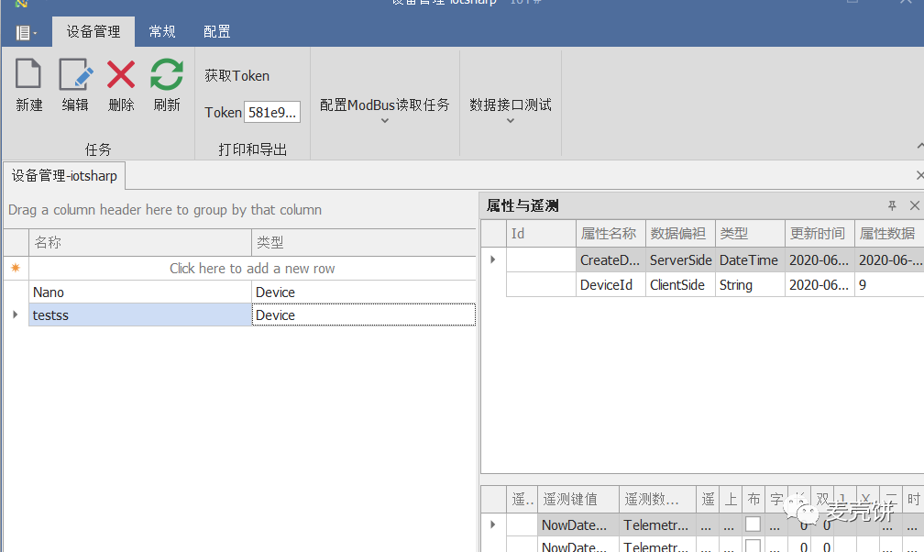
Task: Pin the 属性与遥测 panel
Action: coord(892,205)
